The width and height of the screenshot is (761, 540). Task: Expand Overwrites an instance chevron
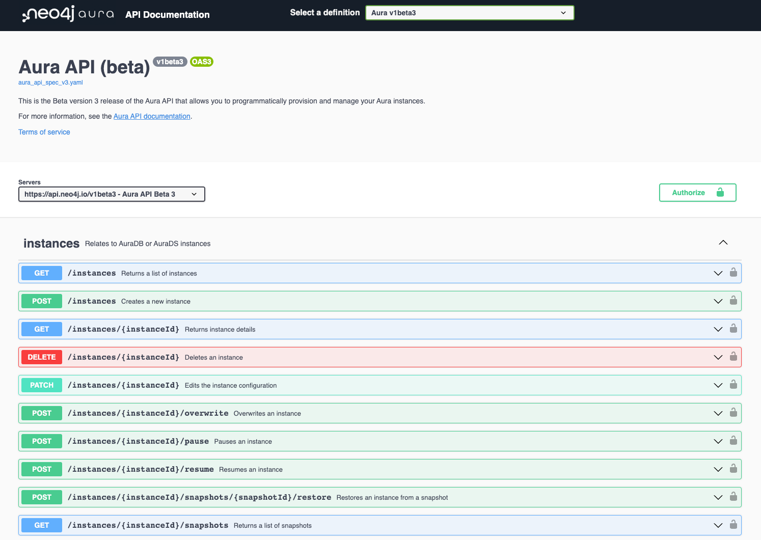point(718,414)
